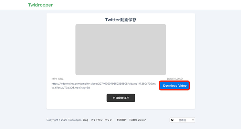
Task: Click empty white card area beside 別の動画保存
Action: [x=161, y=98]
